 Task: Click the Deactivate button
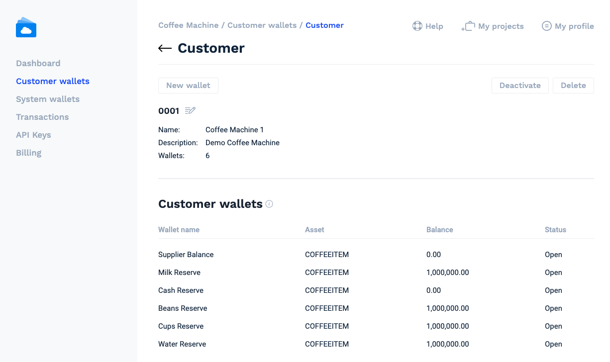pos(520,86)
